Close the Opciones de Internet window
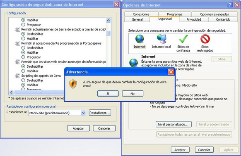 (x=237, y=5)
